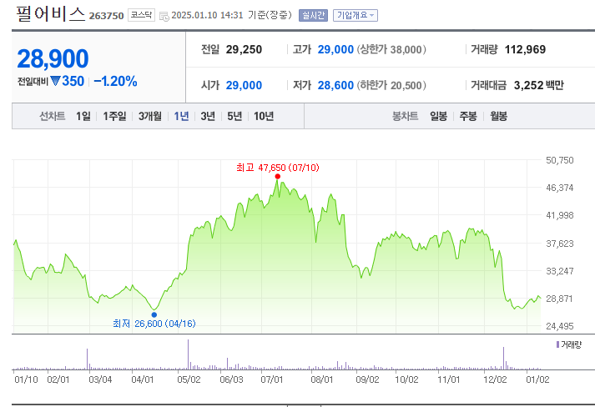Switch to the 3년 chart period
Screen dimensions: 595x407
click(208, 116)
